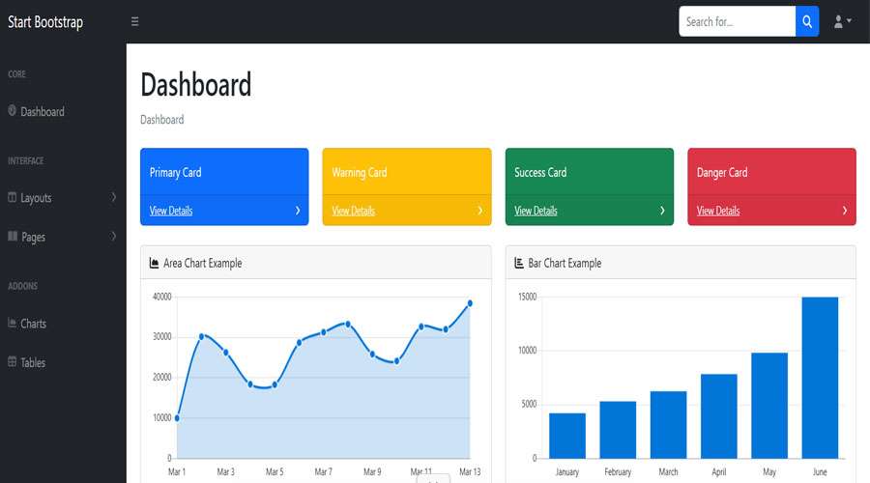Image resolution: width=870 pixels, height=483 pixels.
Task: Open the Start Bootstrap brand link
Action: point(44,21)
